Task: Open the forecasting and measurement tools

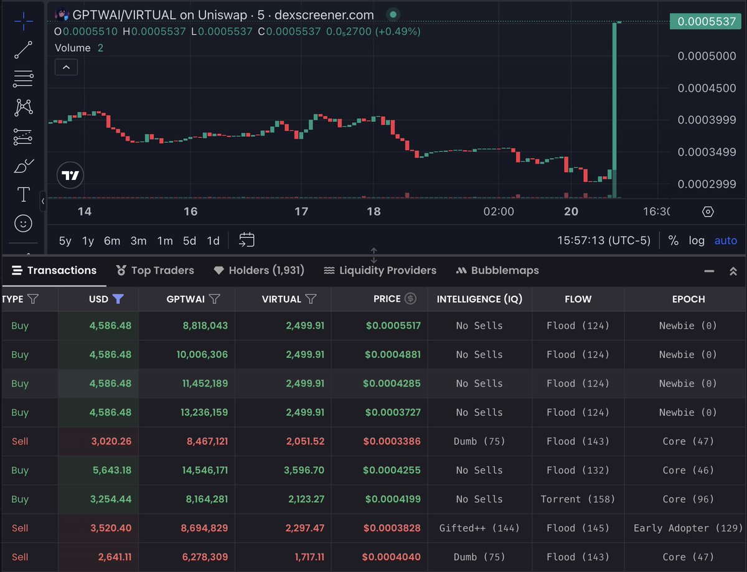Action: (x=24, y=136)
